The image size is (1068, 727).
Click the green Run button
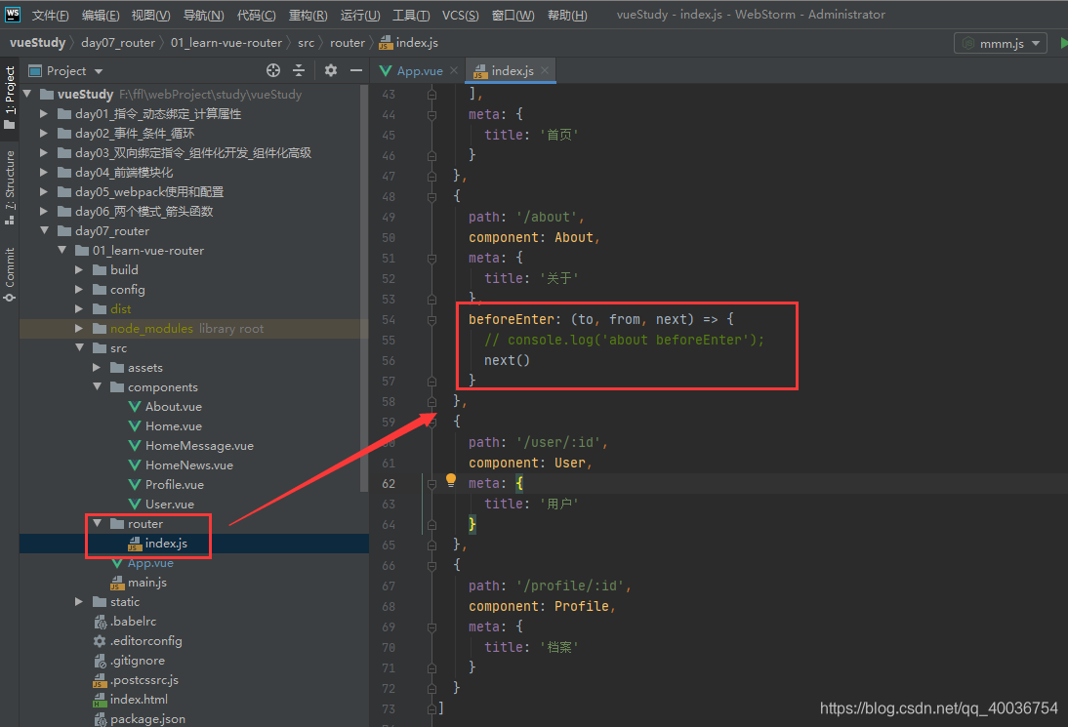(x=1062, y=43)
